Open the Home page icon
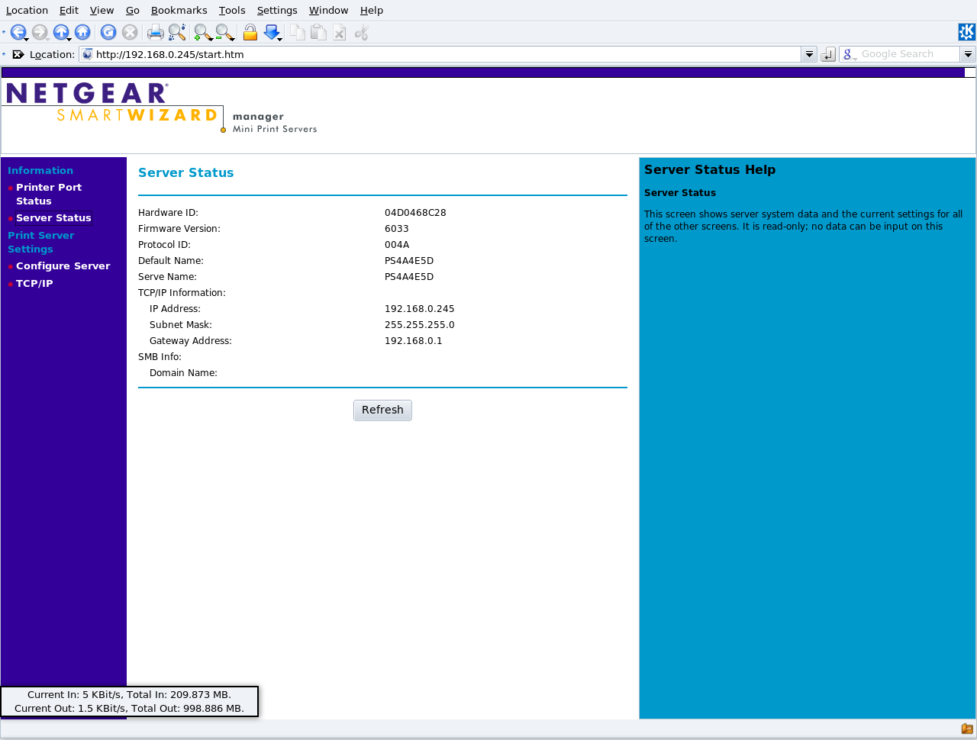The height and width of the screenshot is (740, 977). (82, 32)
